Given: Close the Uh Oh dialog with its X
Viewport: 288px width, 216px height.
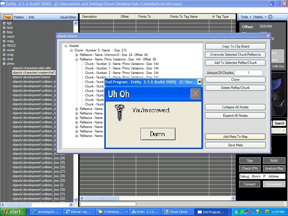Looking at the screenshot, I should (195, 94).
